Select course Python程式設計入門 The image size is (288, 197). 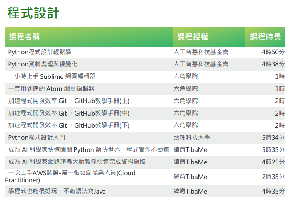click(37, 138)
